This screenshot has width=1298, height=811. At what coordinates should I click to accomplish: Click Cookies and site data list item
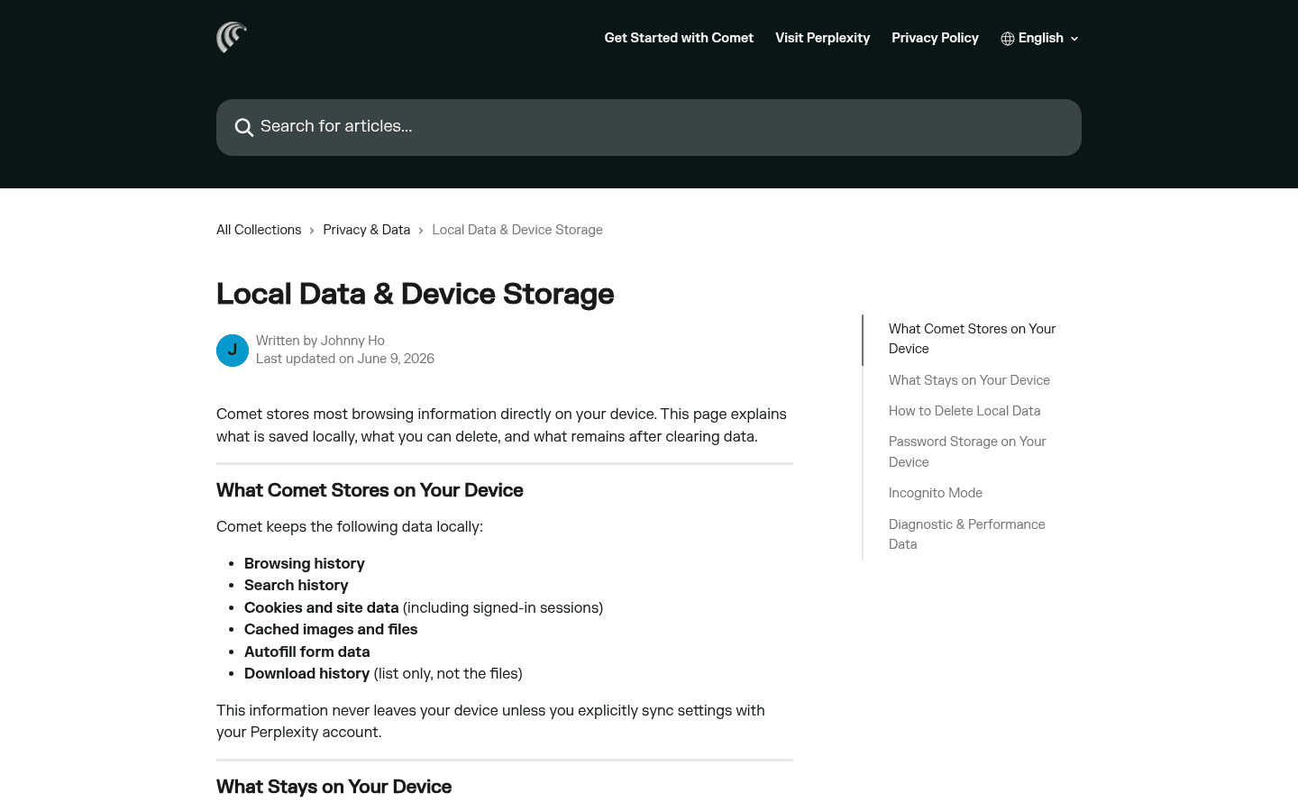(424, 607)
